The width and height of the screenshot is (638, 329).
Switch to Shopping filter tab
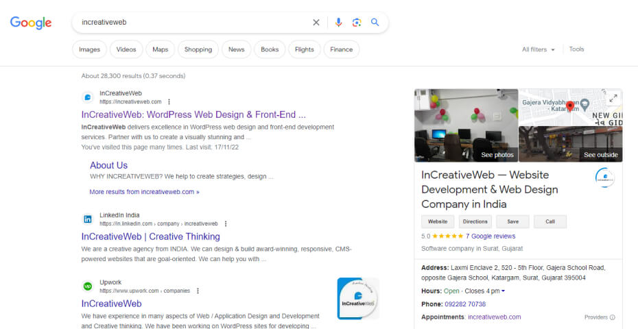(x=198, y=49)
